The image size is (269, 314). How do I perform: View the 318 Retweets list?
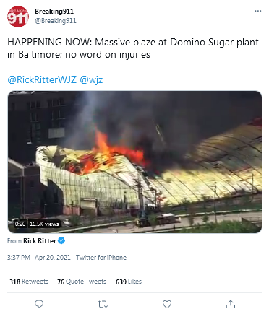(29, 282)
